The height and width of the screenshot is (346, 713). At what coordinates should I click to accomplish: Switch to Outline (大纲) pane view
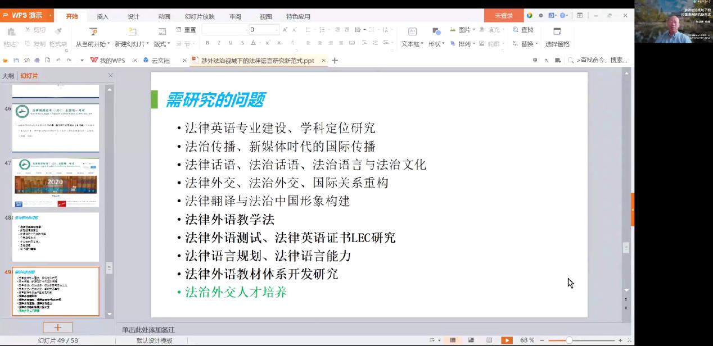[x=8, y=76]
